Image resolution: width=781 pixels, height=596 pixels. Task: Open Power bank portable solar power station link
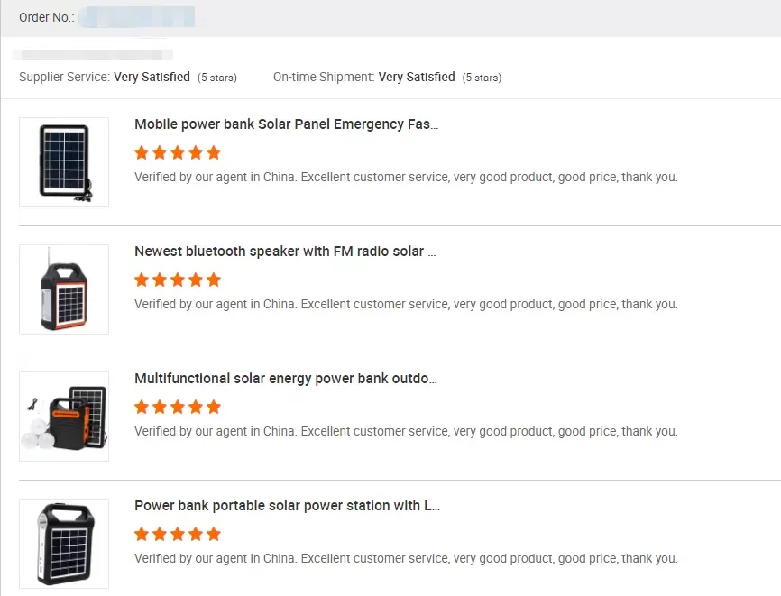(x=287, y=506)
